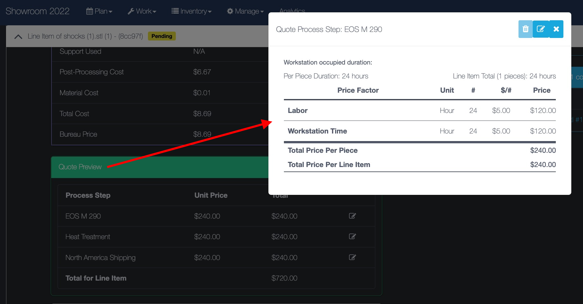Click the edit pencil icon in dialog header

(x=541, y=29)
